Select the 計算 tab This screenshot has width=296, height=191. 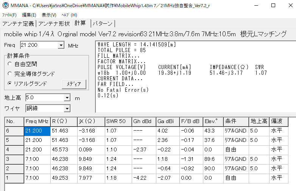click(80, 23)
